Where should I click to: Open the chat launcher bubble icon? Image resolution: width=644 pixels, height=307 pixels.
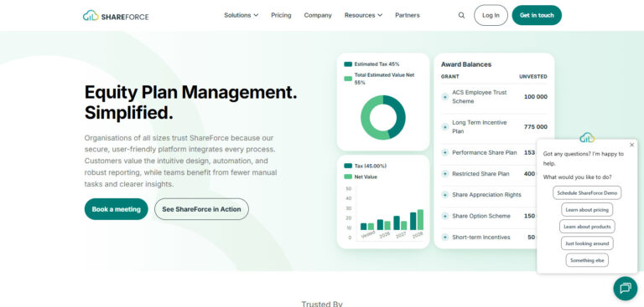(x=625, y=288)
